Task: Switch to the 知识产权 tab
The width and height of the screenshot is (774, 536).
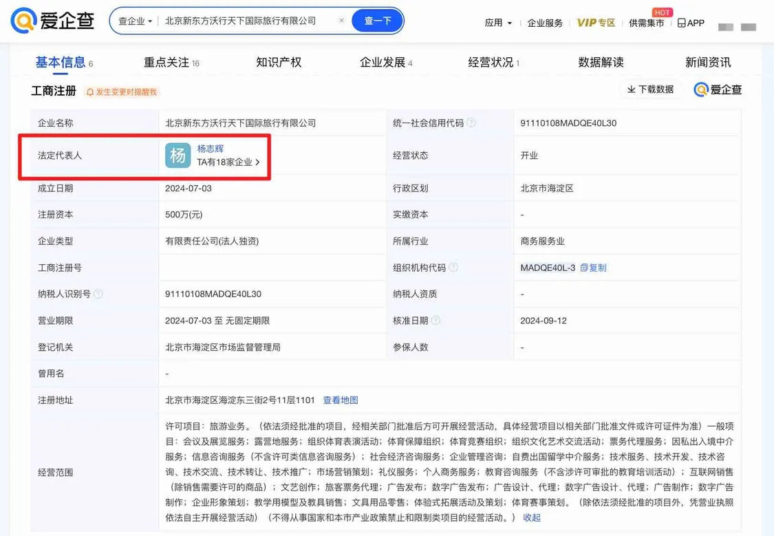Action: pos(279,62)
